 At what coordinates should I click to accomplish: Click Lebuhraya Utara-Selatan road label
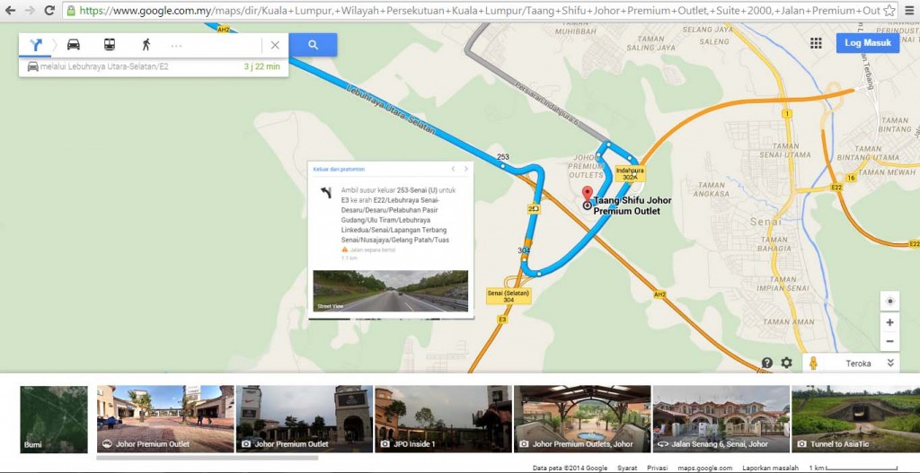391,110
